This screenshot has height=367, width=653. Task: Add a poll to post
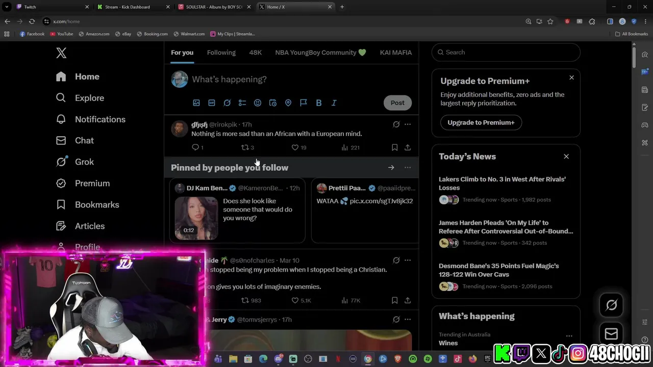pyautogui.click(x=242, y=103)
